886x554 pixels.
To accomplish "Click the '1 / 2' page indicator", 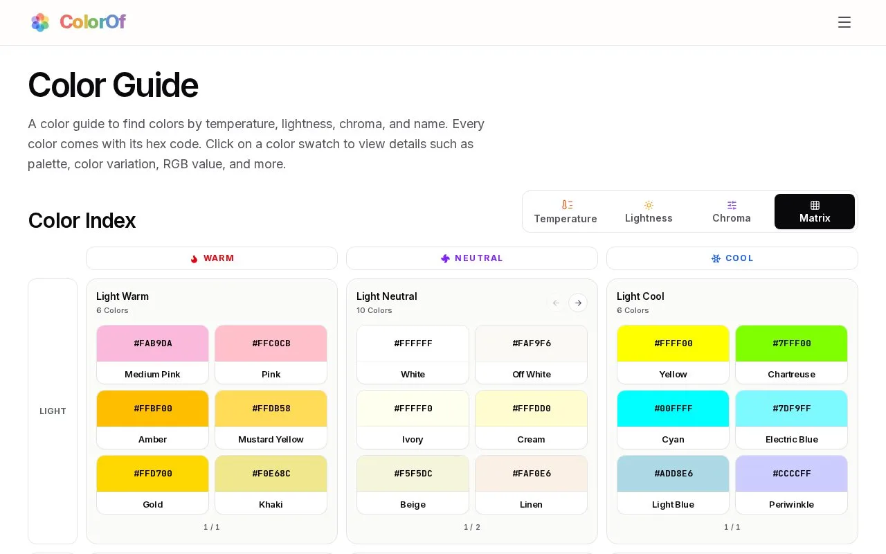I will (x=472, y=527).
